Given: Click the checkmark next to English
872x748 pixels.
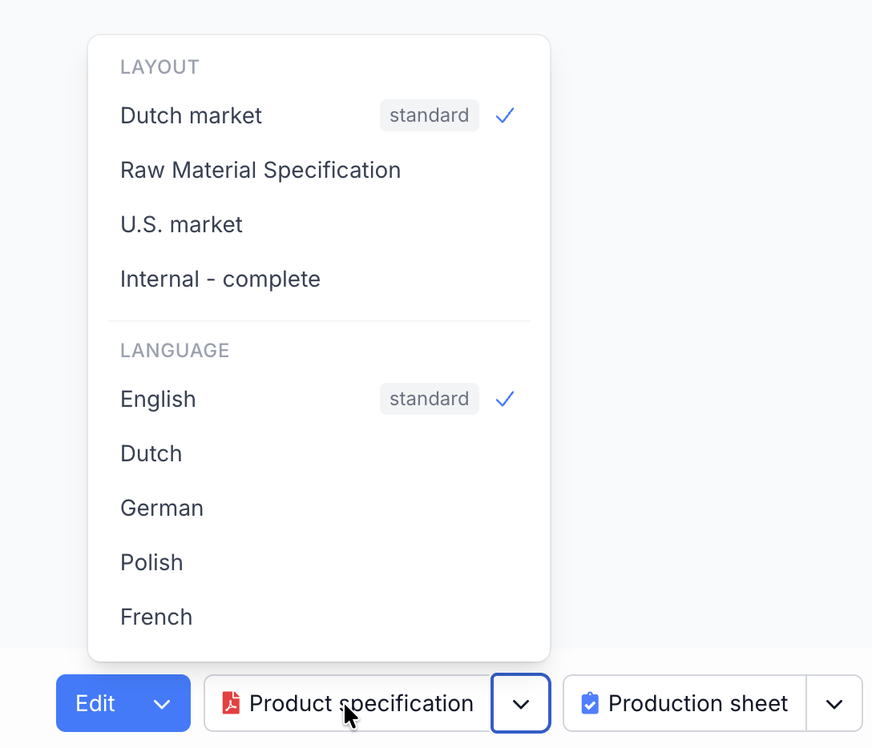Looking at the screenshot, I should click(504, 399).
